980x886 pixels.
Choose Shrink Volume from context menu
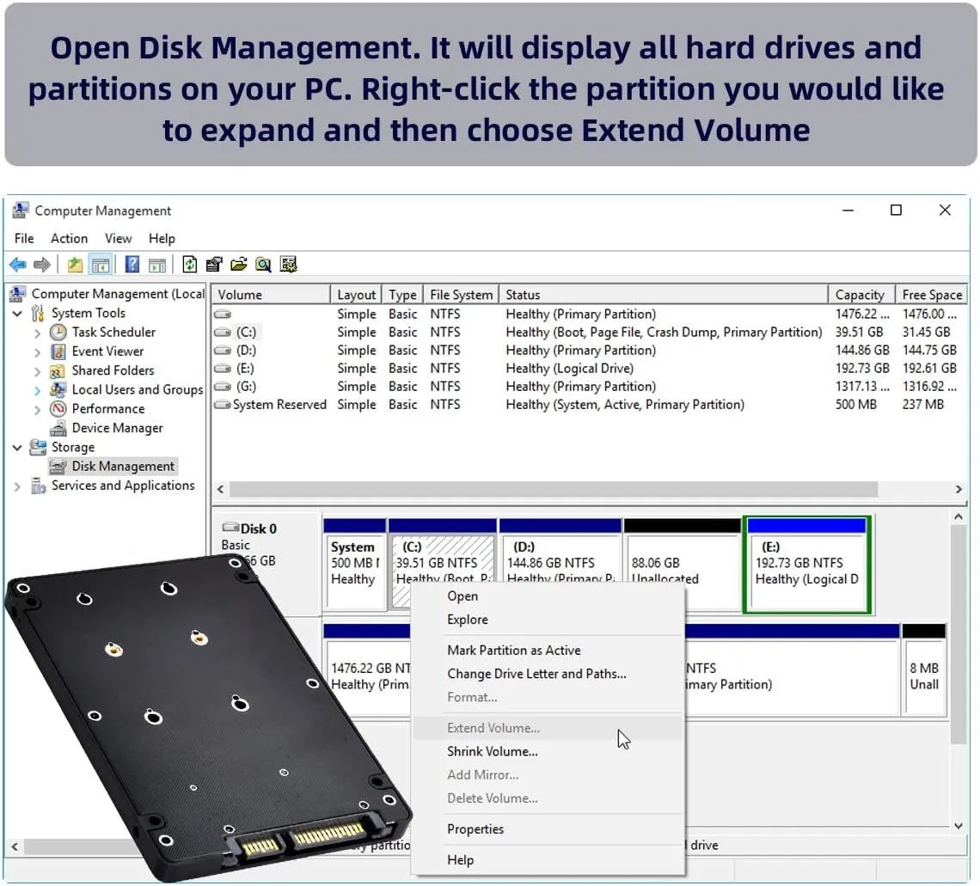point(492,752)
